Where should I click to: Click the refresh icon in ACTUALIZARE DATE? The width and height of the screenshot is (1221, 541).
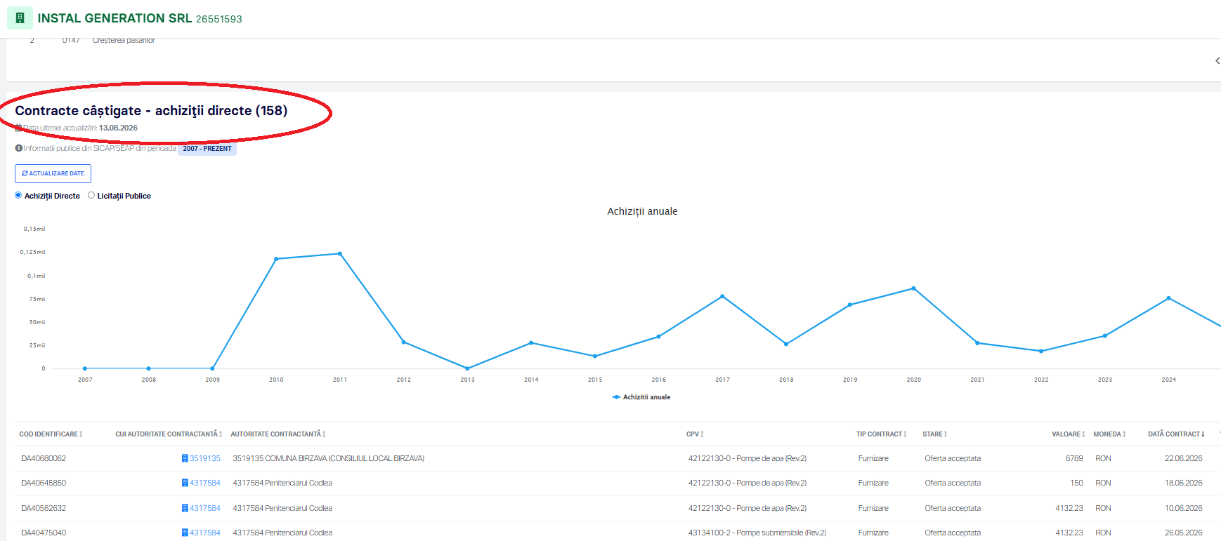tap(25, 173)
